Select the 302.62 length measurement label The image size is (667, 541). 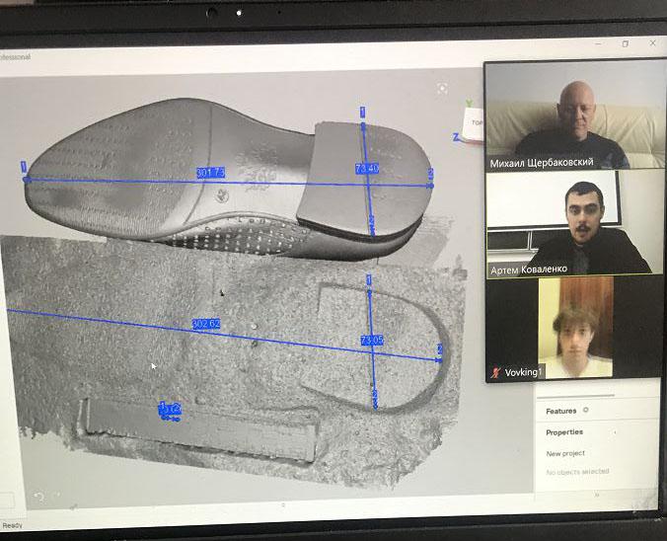click(x=206, y=324)
